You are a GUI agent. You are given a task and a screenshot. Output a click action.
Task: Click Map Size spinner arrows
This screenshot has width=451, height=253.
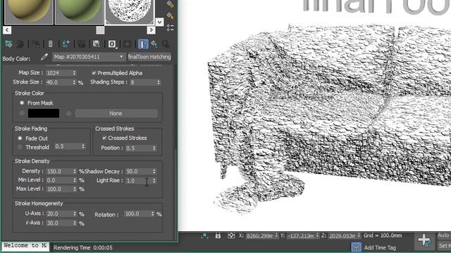coord(74,73)
